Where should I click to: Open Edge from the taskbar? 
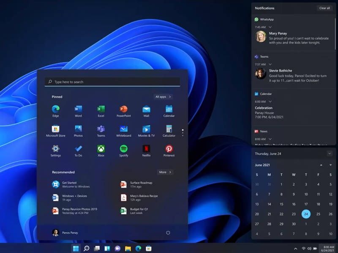coord(138,248)
